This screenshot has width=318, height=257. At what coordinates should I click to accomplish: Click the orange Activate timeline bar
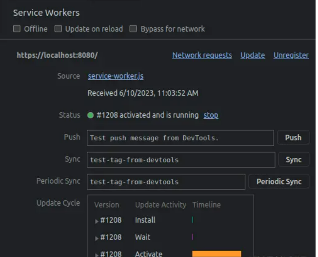[x=217, y=254]
